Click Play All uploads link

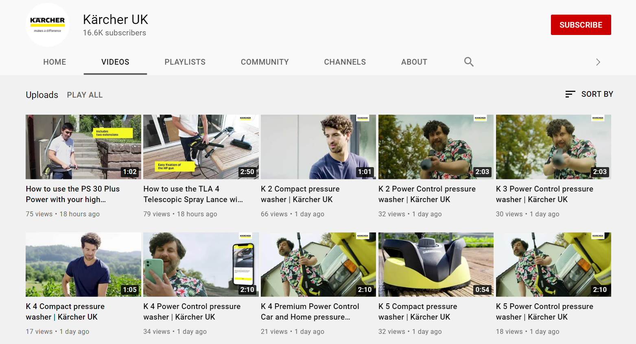point(85,95)
